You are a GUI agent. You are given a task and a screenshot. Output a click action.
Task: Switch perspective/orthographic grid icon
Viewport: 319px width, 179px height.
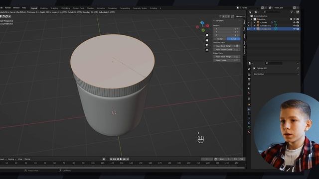click(x=207, y=50)
